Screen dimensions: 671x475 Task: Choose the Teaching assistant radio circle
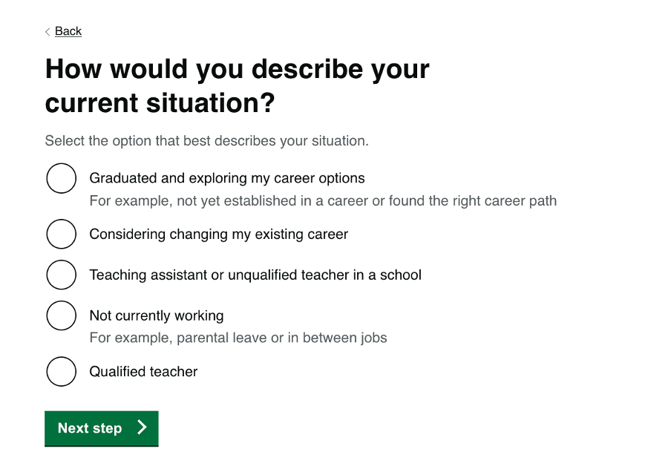[x=62, y=275]
